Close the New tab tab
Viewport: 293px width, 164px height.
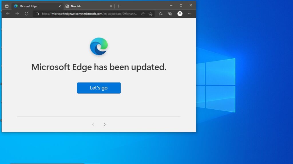[111, 6]
